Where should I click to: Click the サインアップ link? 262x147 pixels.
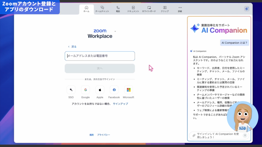(121, 104)
